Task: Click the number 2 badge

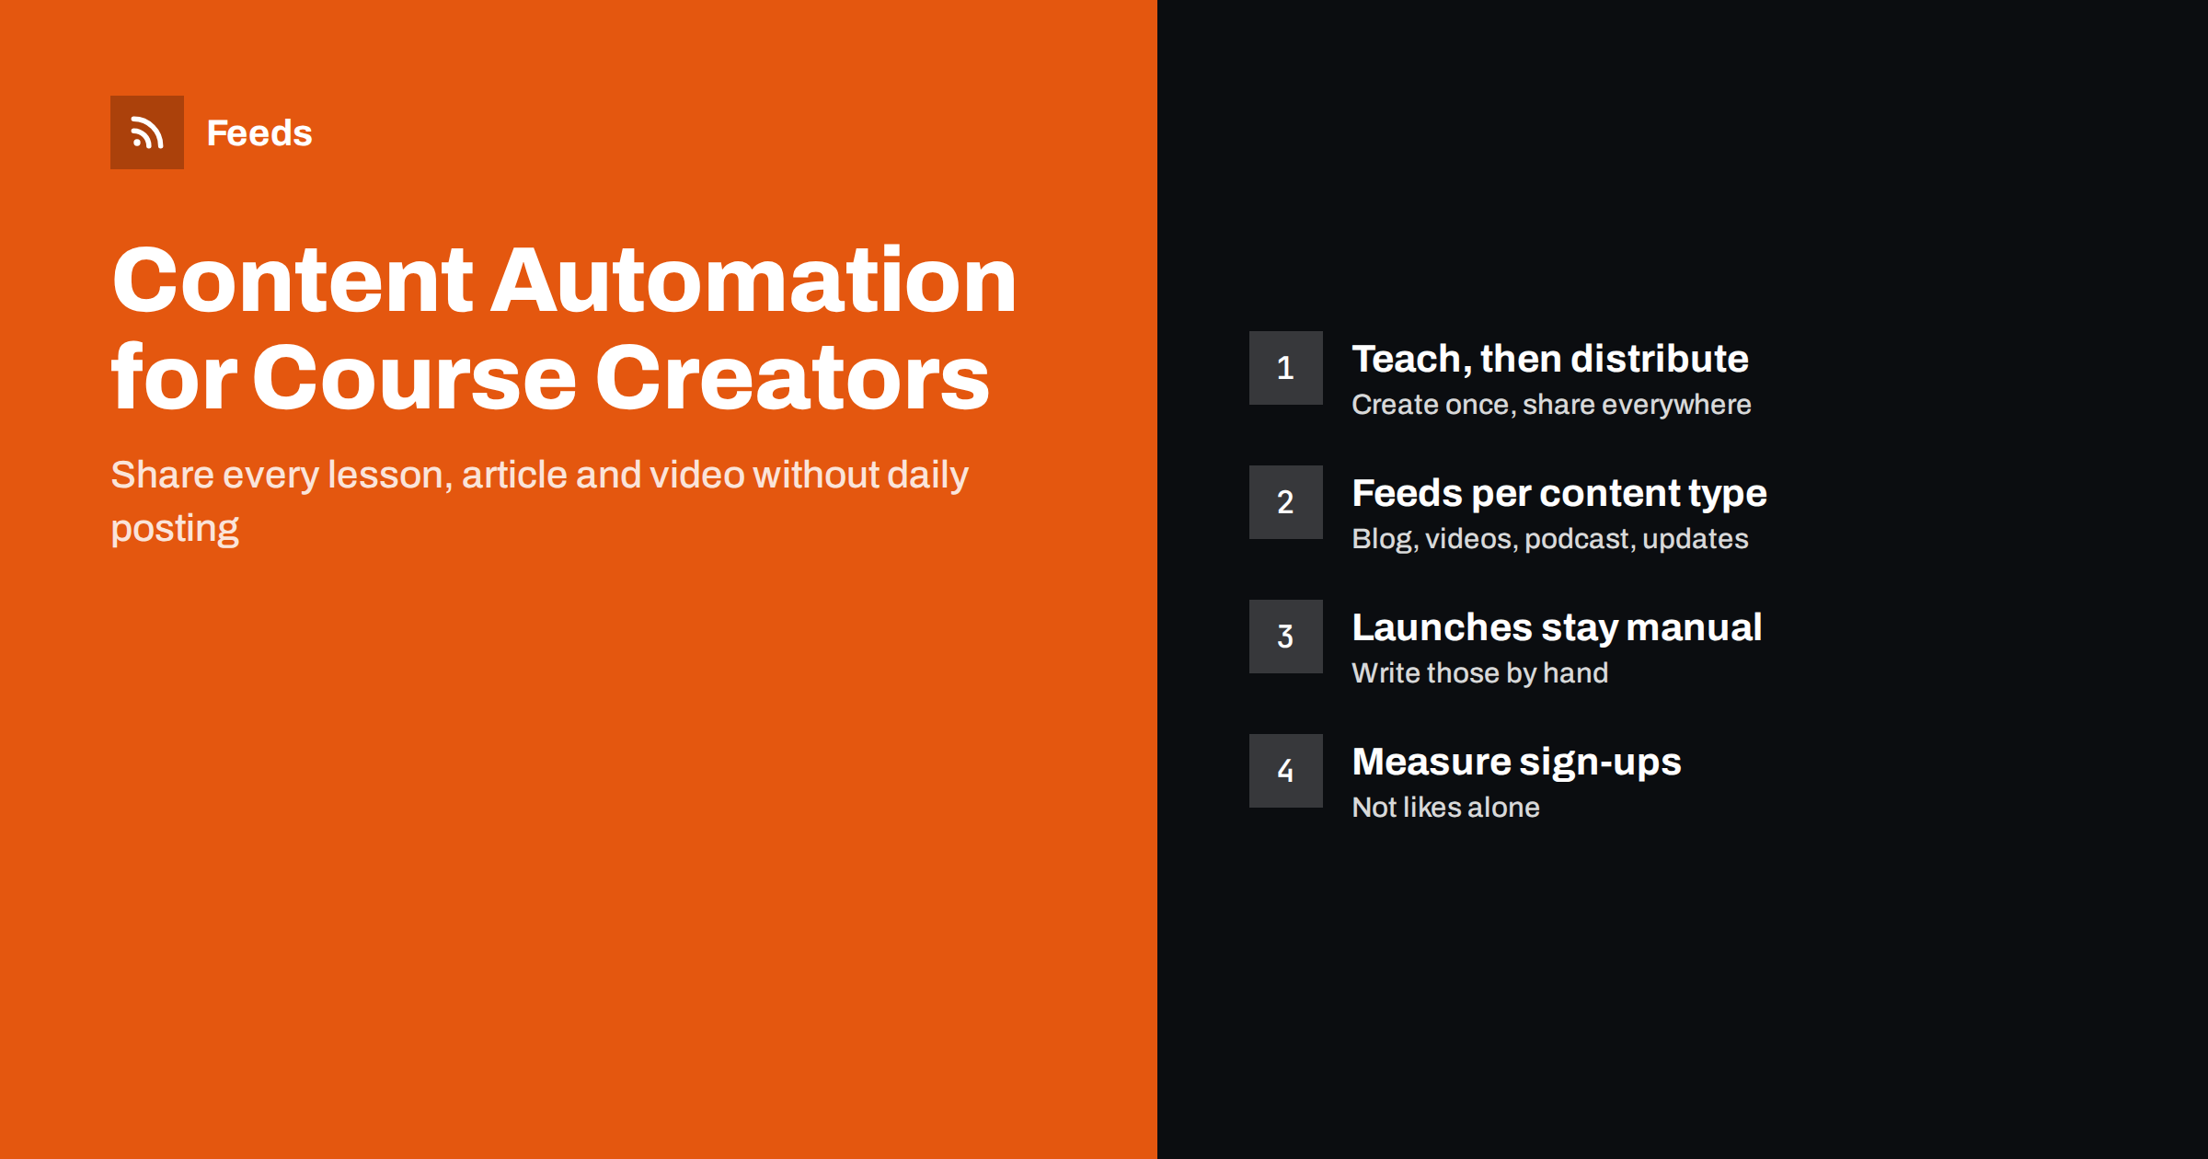Action: [x=1286, y=502]
